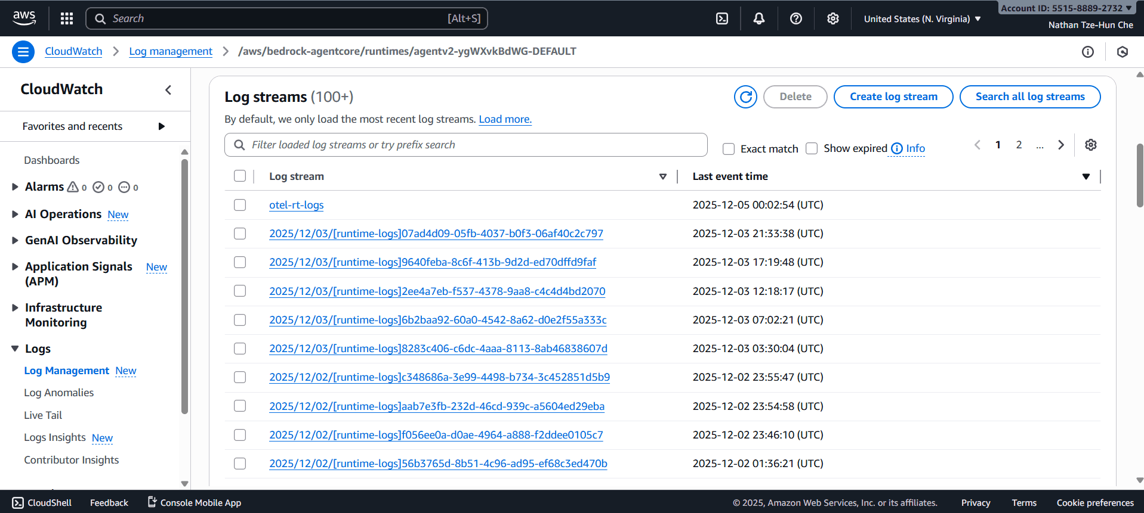1144x513 pixels.
Task: Open Cookie preferences in footer
Action: tap(1095, 503)
